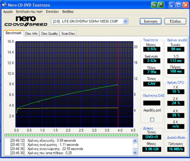Open the Επιπλέον menu
Viewport: 190px width, 161px height.
52,12
